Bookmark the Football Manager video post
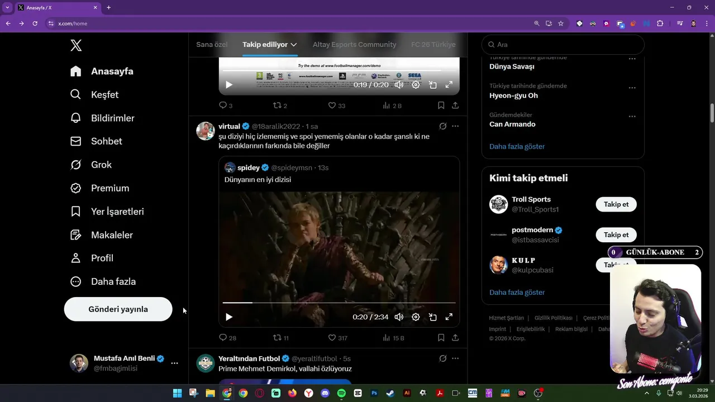Image resolution: width=715 pixels, height=402 pixels. (441, 105)
